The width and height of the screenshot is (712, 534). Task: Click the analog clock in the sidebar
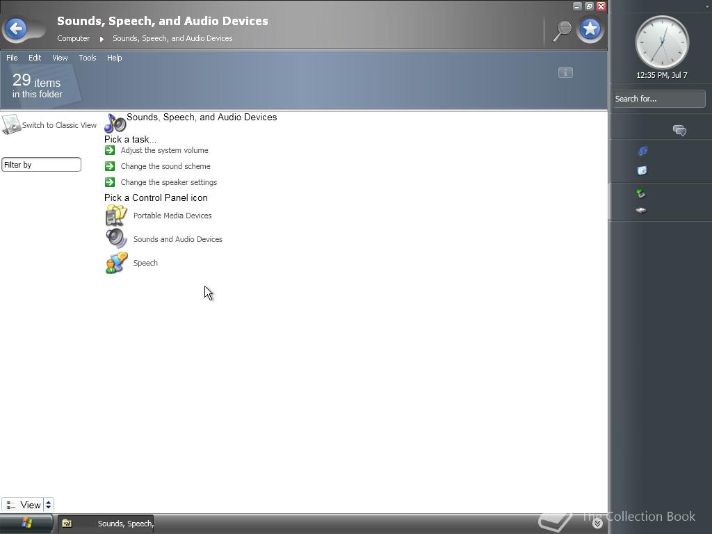[x=662, y=42]
